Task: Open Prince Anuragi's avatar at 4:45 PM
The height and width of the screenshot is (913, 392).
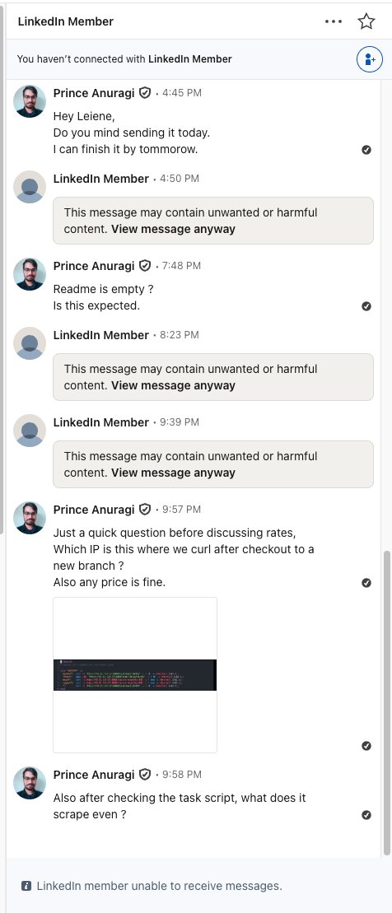Action: (x=30, y=101)
